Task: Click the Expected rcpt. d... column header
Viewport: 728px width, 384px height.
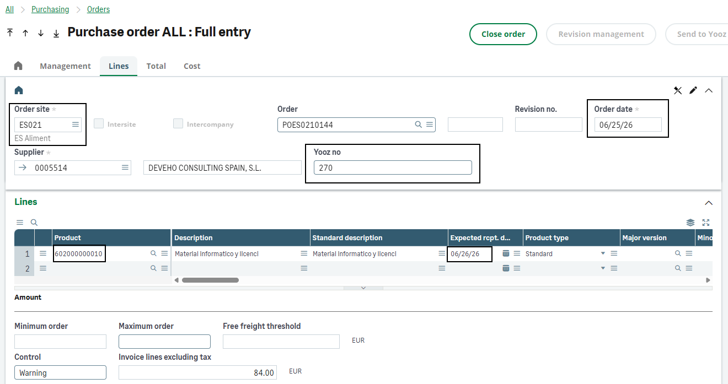Action: tap(485, 237)
